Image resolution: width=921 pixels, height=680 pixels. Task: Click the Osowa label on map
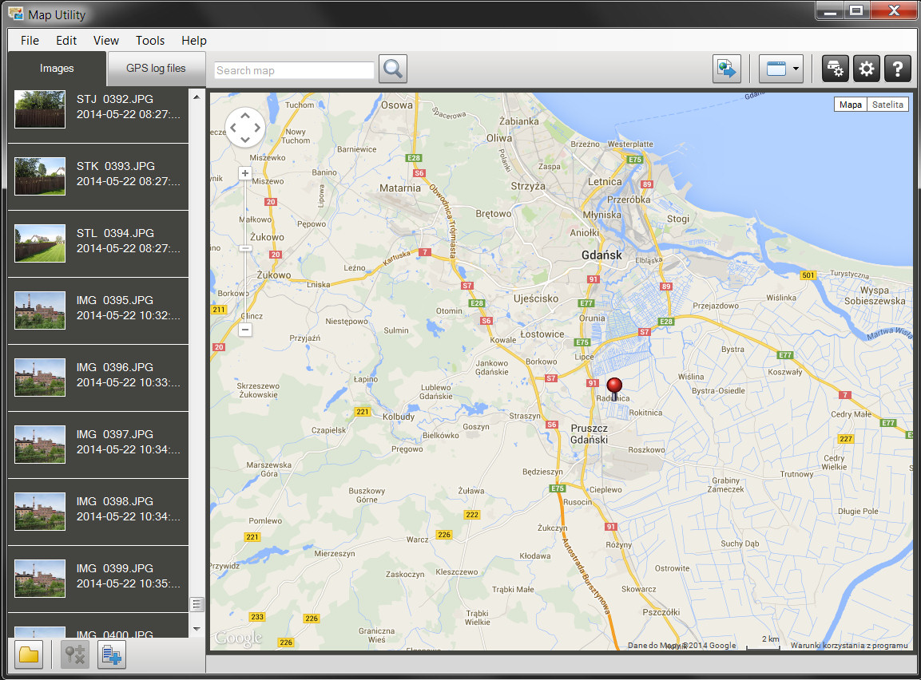pyautogui.click(x=396, y=105)
